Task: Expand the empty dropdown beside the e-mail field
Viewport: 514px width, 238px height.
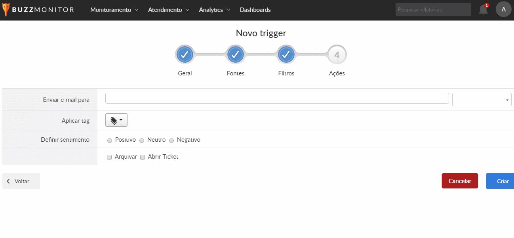Action: coord(482,99)
